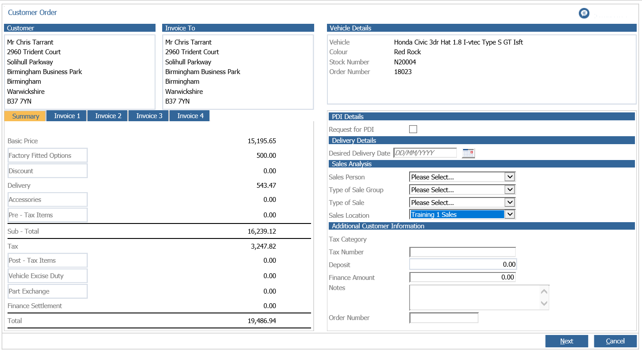Open the Type of Sale dropdown
Image resolution: width=642 pixels, height=350 pixels.
pyautogui.click(x=462, y=202)
